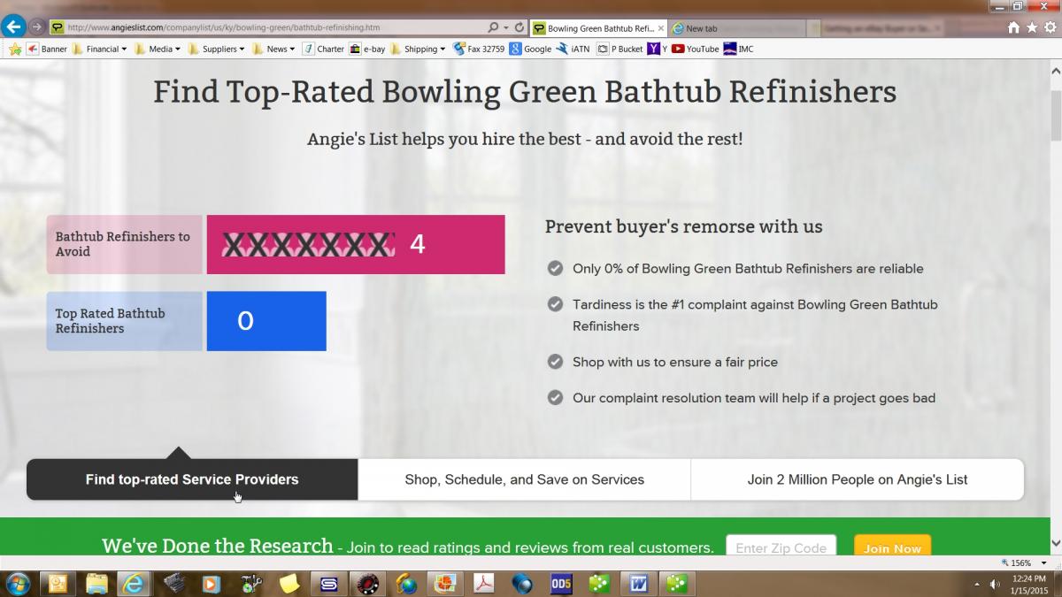Open Windows Explorer folder on taskbar
Image resolution: width=1062 pixels, height=597 pixels.
pos(96,584)
